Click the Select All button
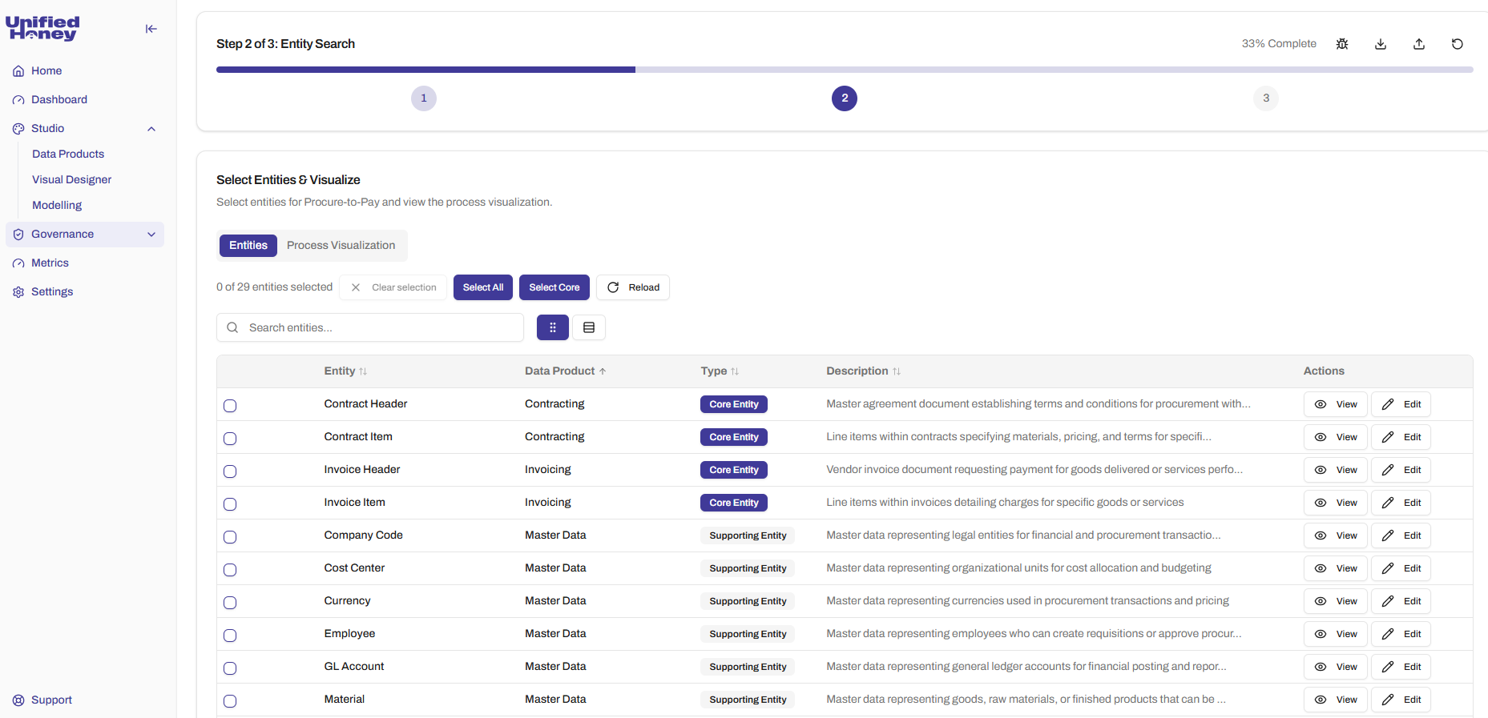The width and height of the screenshot is (1488, 718). tap(483, 287)
